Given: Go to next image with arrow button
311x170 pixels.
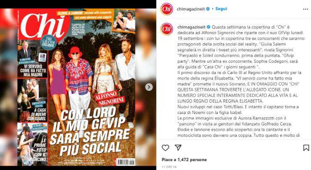Looking at the screenshot, I should click(149, 87).
